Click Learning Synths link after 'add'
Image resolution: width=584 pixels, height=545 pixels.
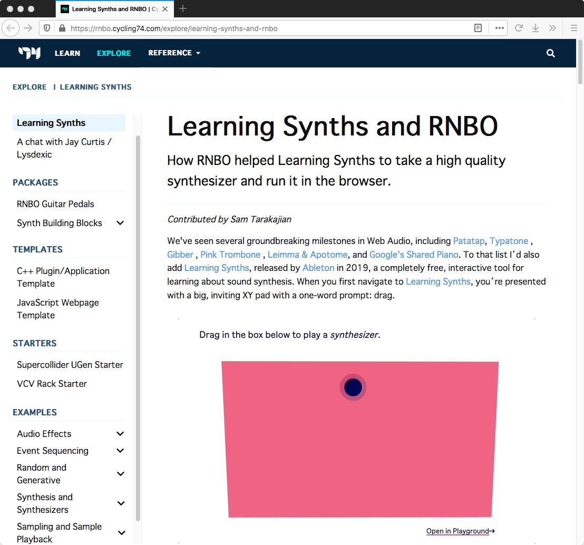217,268
